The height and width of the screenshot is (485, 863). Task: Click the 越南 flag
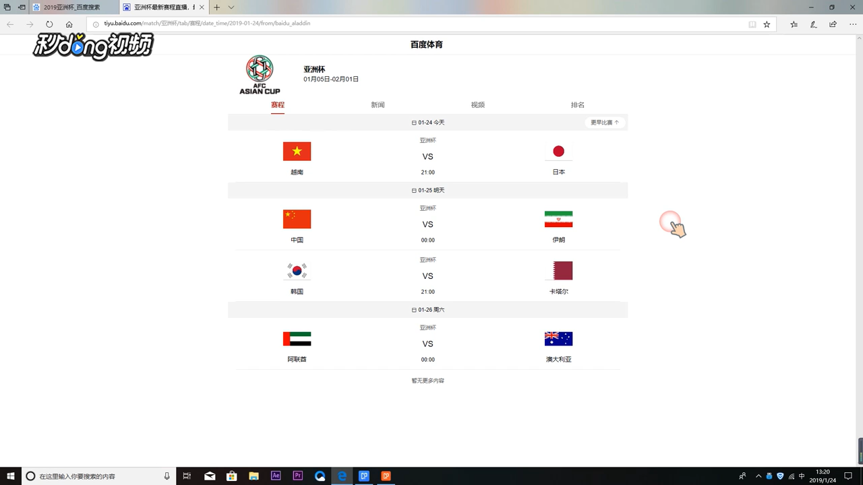pos(297,152)
